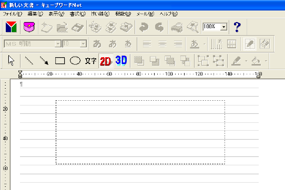Click inside the 100% zoom field
The width and height of the screenshot is (285, 190).
pyautogui.click(x=211, y=27)
